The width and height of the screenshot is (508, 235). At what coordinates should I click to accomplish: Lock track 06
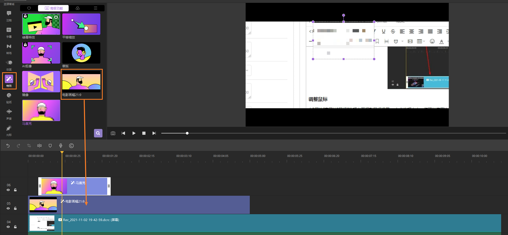(x=15, y=190)
